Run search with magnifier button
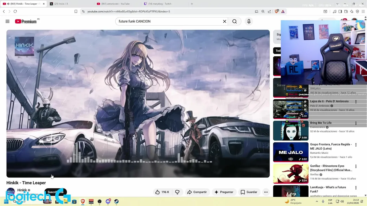This screenshot has height=206, width=367. point(235,21)
